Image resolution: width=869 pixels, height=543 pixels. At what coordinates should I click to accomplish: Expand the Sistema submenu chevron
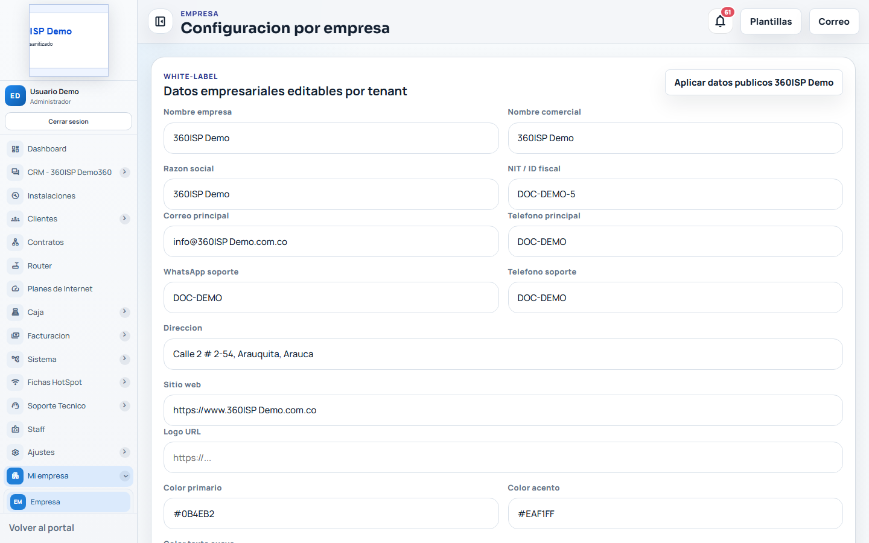[125, 360]
